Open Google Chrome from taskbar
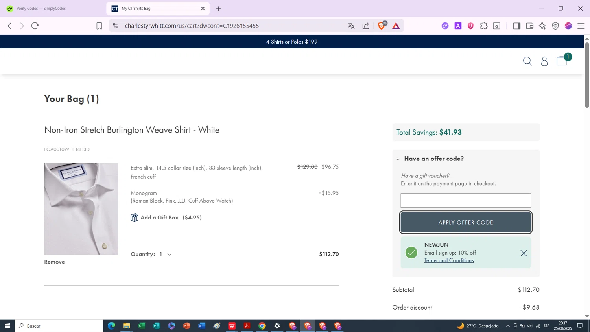 [x=262, y=326]
